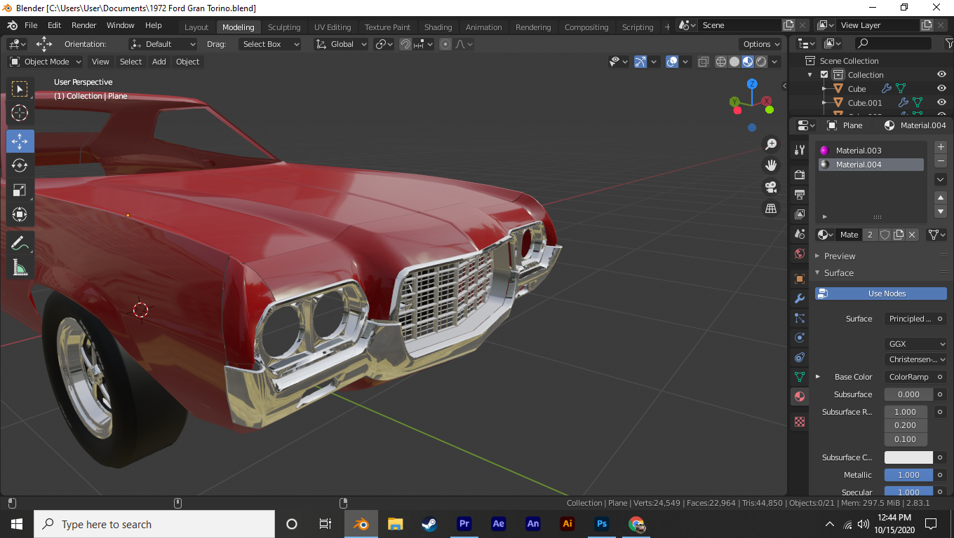Open the Drag Select Box dropdown
The height and width of the screenshot is (538, 954).
pyautogui.click(x=269, y=44)
